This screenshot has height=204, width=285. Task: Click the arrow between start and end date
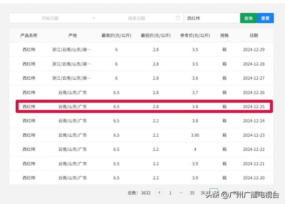click(93, 18)
